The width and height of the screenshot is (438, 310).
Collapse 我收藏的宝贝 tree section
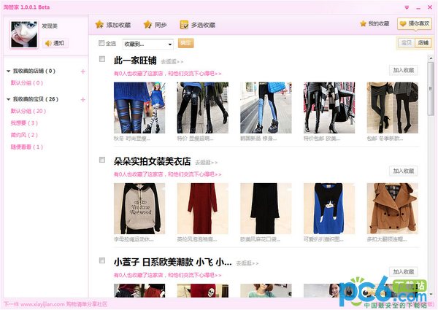click(8, 99)
